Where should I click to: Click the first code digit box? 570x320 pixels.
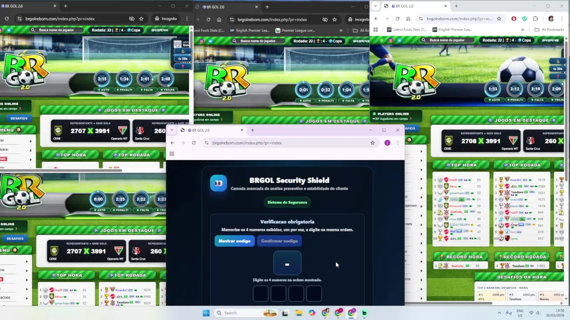click(x=261, y=294)
